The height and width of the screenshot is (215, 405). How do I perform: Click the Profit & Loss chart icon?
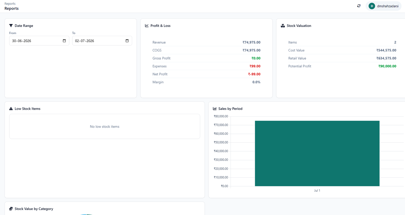[147, 25]
